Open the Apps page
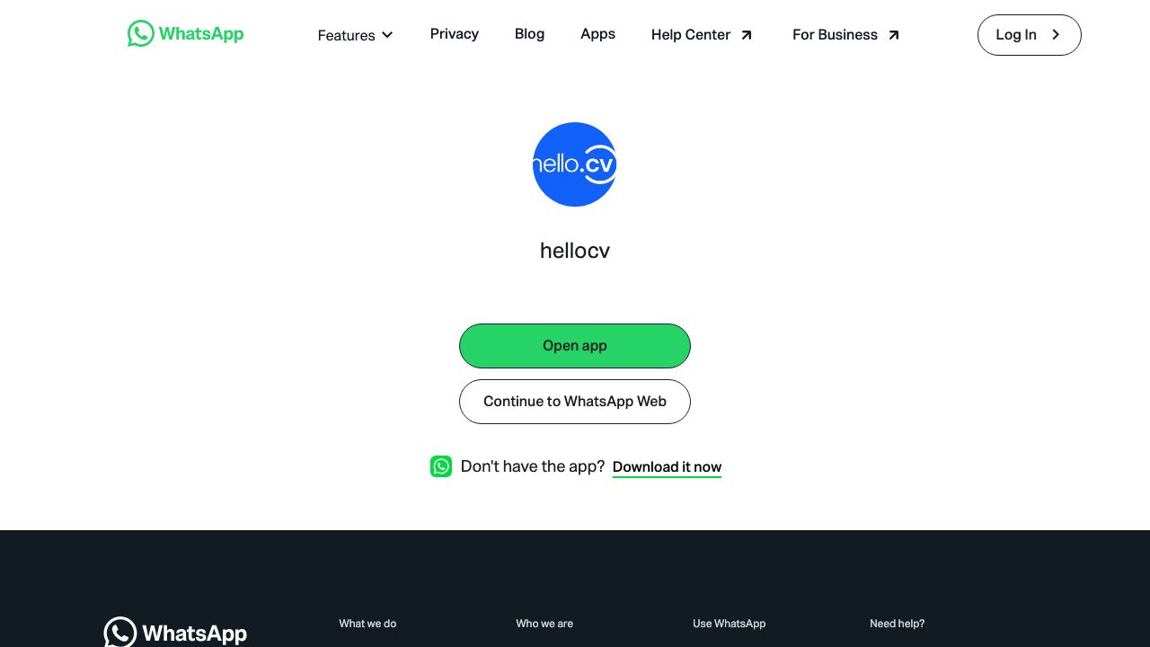 click(x=597, y=34)
